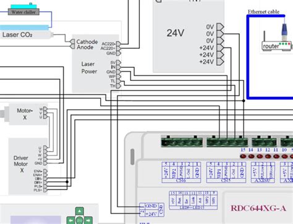Click the +24V cell of the CN0 connector
293x224 pixels.
tap(151, 214)
